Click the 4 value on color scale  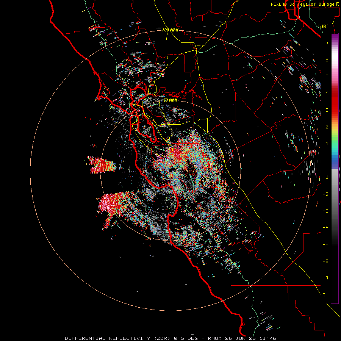tap(327, 93)
